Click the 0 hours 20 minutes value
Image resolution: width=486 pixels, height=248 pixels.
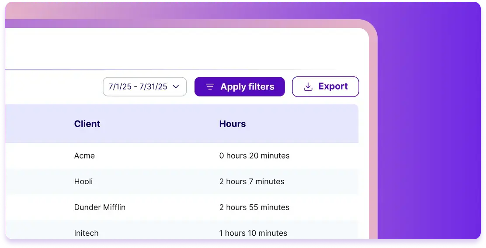tap(254, 156)
